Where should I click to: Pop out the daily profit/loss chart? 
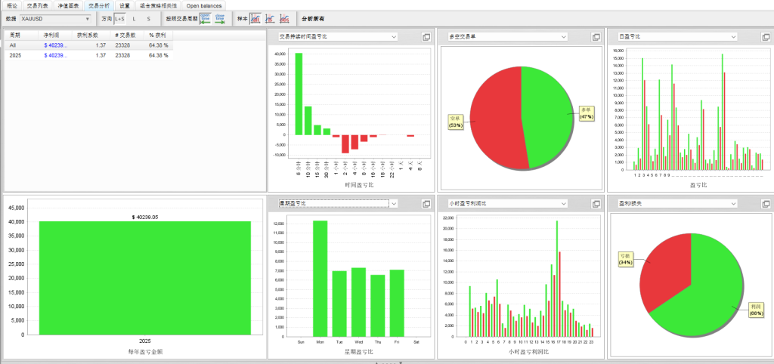766,37
